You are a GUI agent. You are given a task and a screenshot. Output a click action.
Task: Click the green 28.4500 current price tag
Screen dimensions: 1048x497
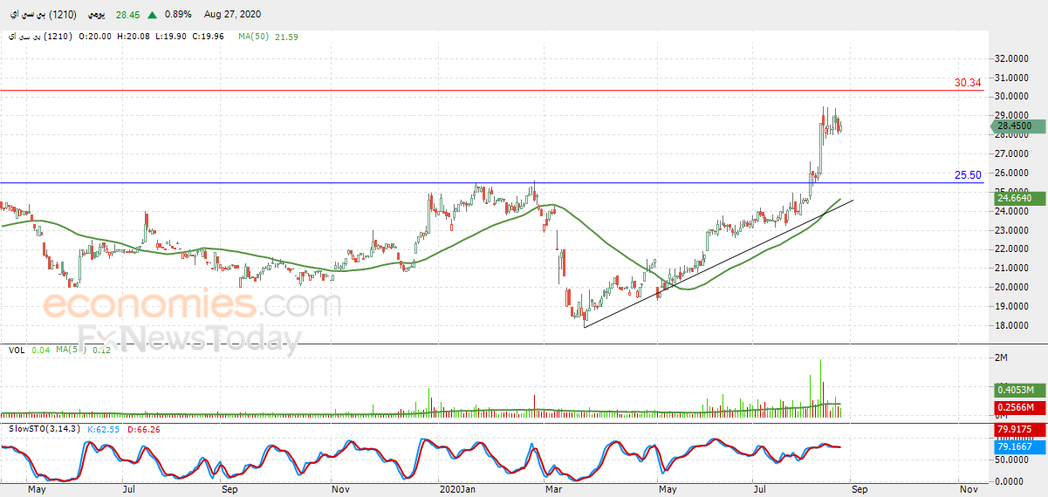point(1017,126)
